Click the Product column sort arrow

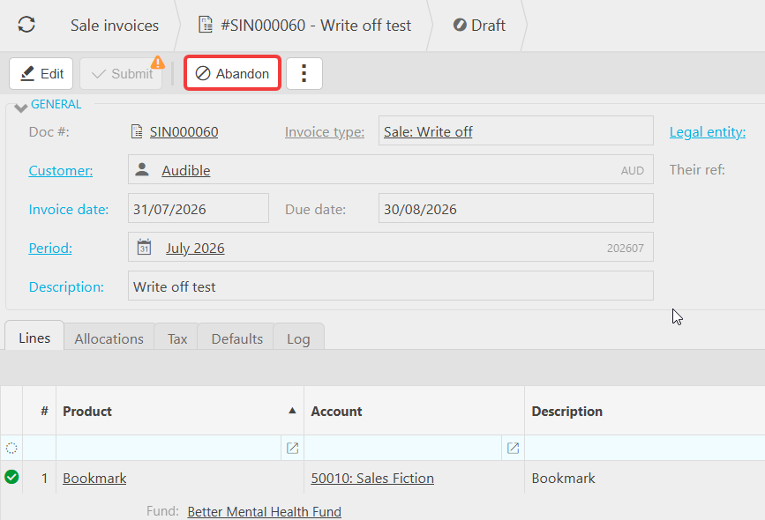pyautogui.click(x=292, y=411)
